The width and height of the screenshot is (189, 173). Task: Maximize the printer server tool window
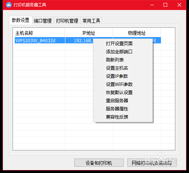pyautogui.click(x=165, y=5)
